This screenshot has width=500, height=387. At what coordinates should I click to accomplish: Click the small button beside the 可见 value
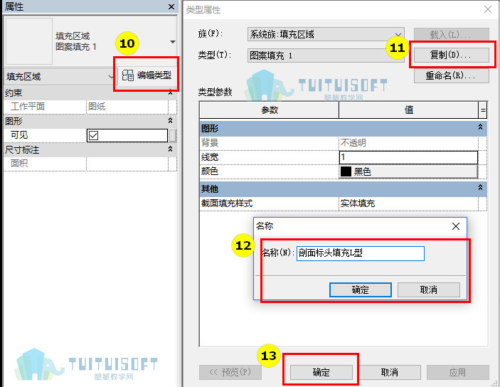[173, 135]
